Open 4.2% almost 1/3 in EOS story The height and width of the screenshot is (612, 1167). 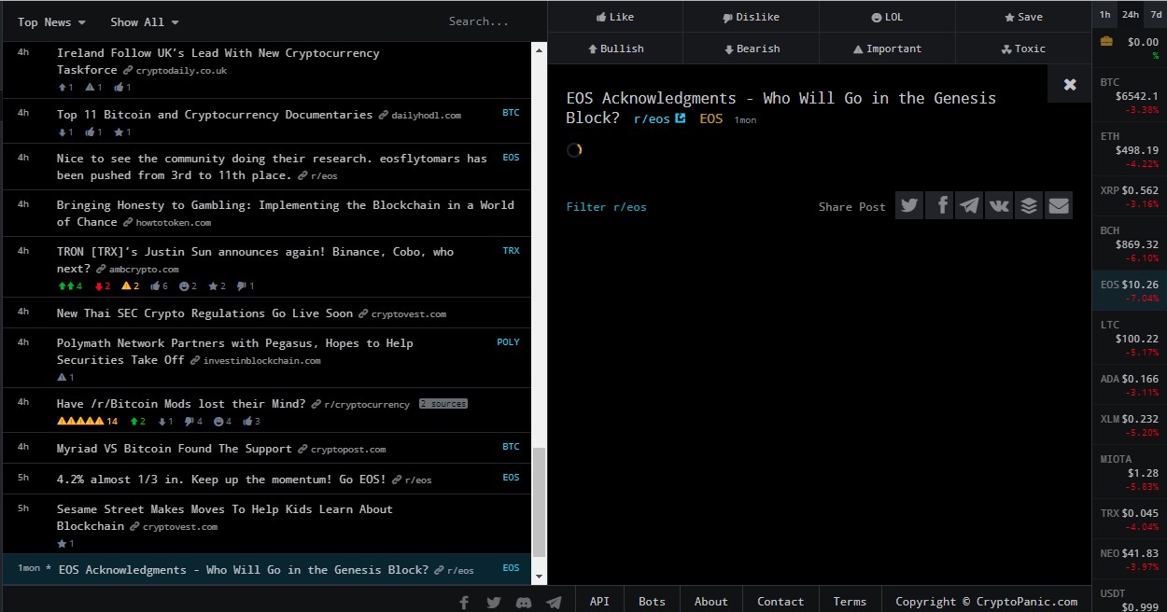coord(221,480)
